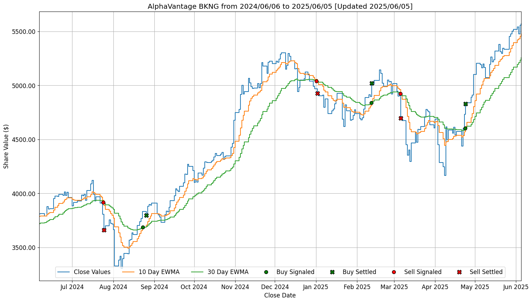
Task: Click the 'Jan 2025' x-axis label
Action: 316,287
